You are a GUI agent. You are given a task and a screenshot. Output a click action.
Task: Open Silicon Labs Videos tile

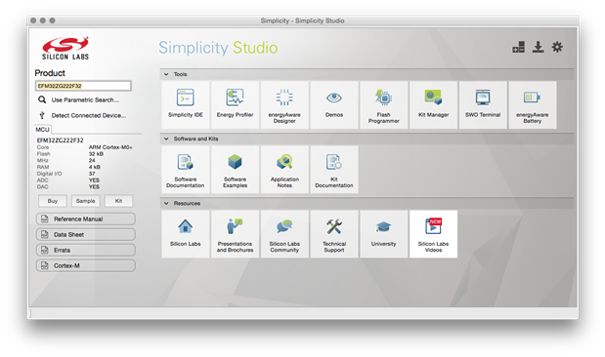tap(433, 234)
